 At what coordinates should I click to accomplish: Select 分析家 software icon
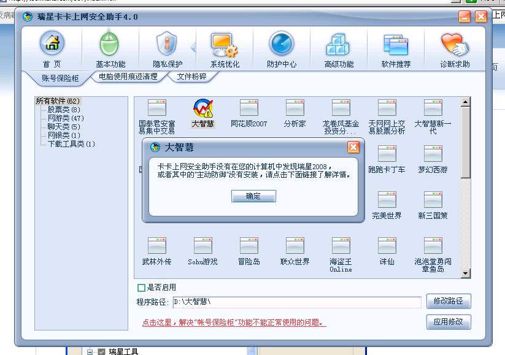295,107
